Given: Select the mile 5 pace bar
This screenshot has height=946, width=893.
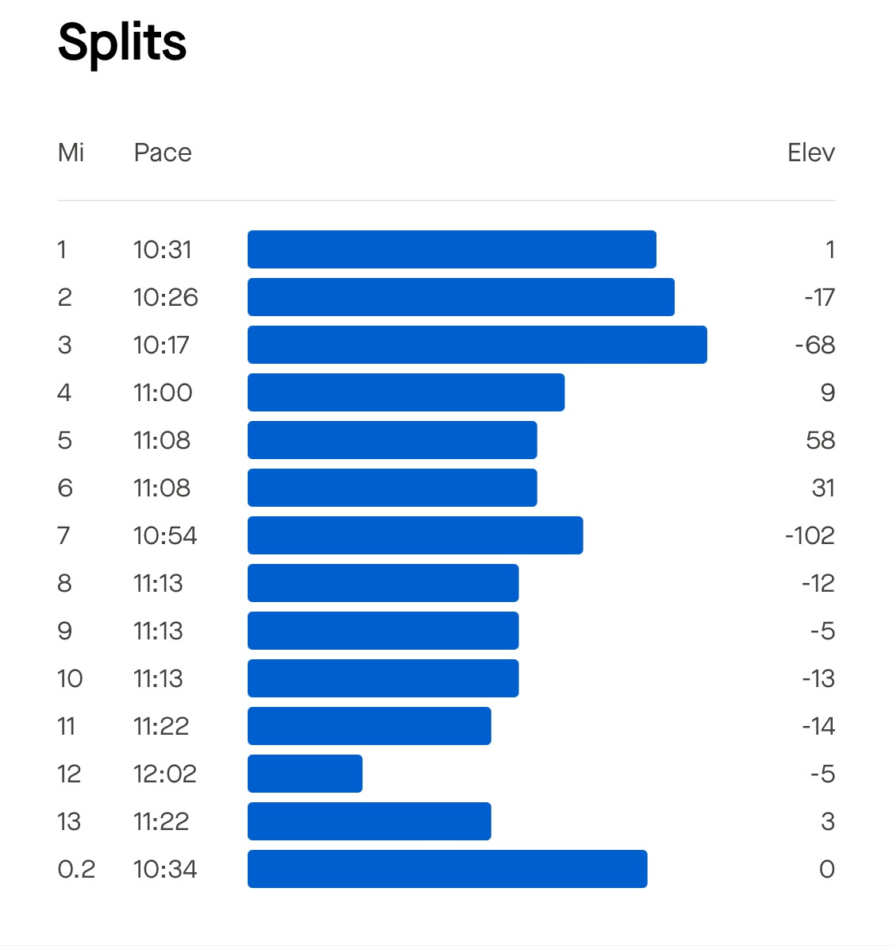Looking at the screenshot, I should click(392, 440).
